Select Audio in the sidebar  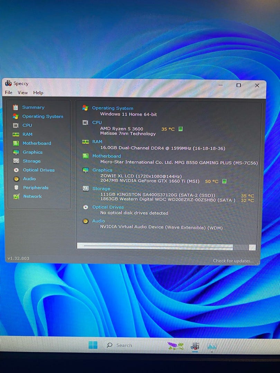click(x=29, y=179)
